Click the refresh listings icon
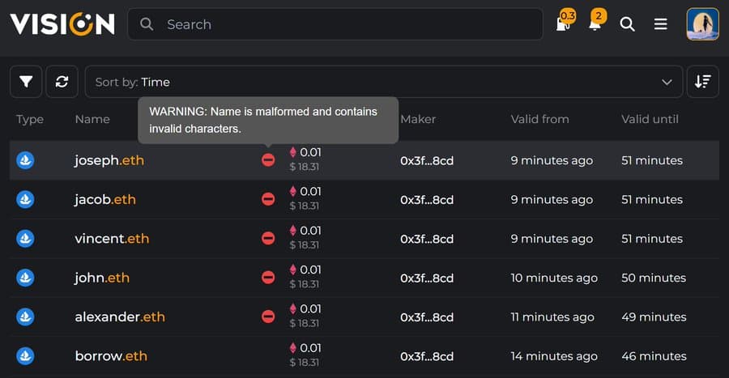729x378 pixels. (x=62, y=82)
